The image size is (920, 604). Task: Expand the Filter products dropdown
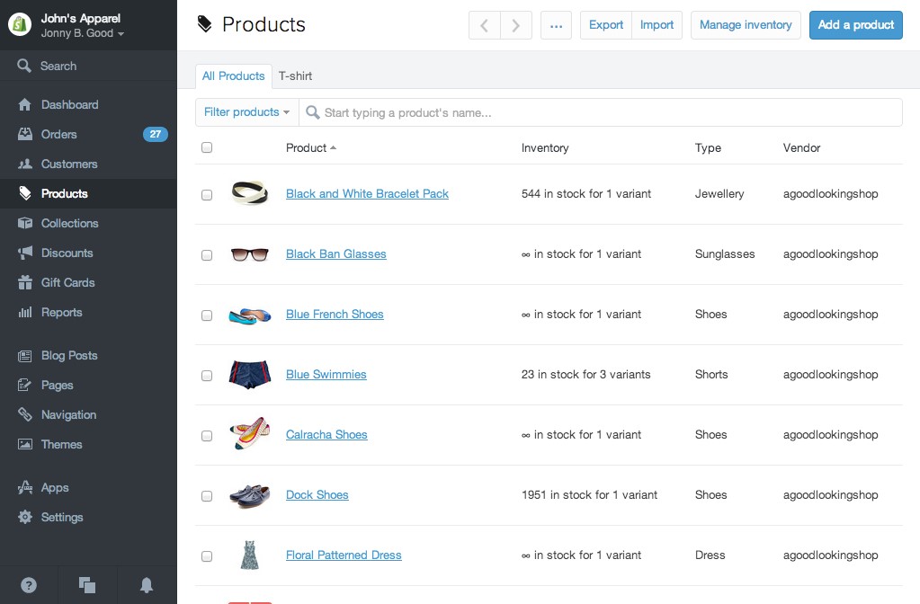click(246, 112)
